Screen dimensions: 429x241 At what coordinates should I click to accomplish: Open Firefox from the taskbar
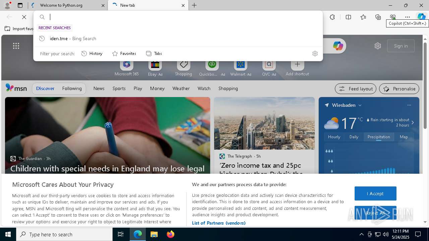[171, 234]
